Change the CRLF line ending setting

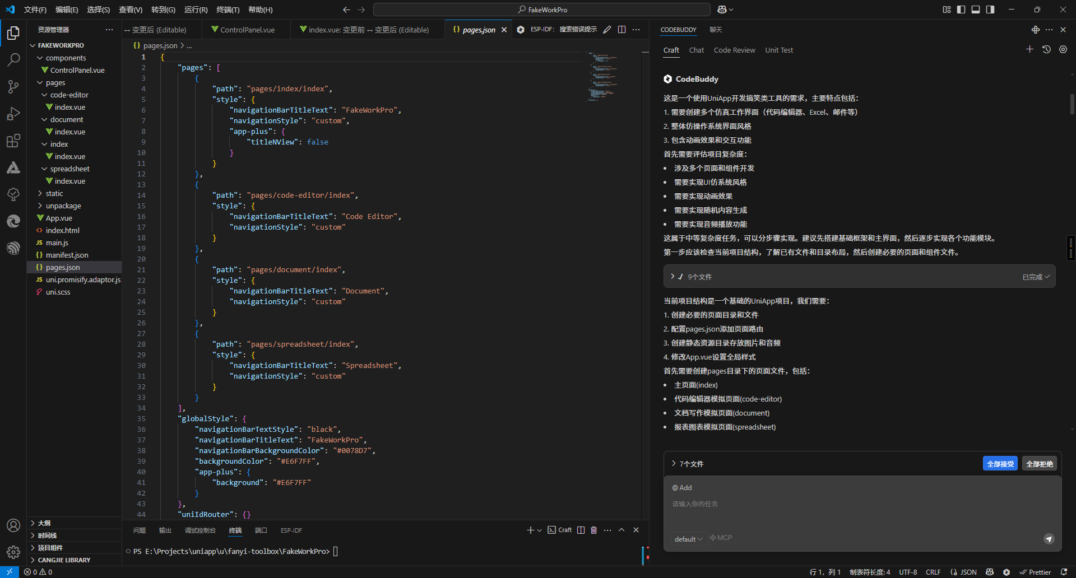[933, 572]
